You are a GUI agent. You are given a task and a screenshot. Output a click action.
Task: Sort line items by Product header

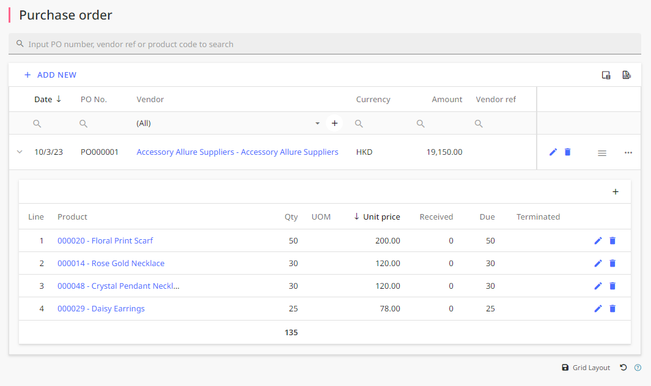point(72,217)
